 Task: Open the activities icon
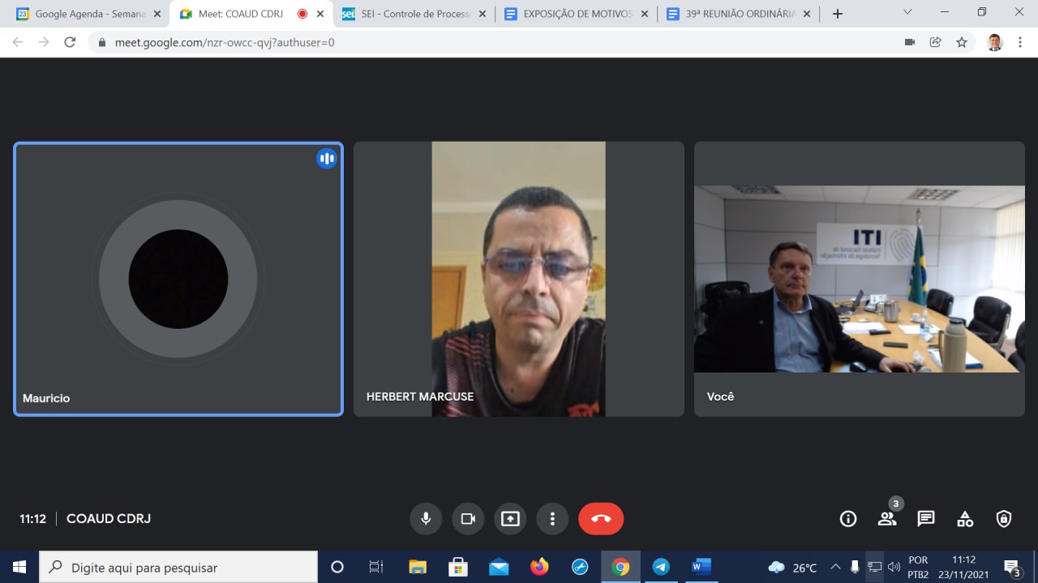pyautogui.click(x=965, y=519)
